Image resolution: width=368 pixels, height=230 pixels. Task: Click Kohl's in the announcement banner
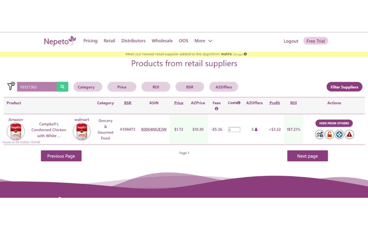point(227,54)
